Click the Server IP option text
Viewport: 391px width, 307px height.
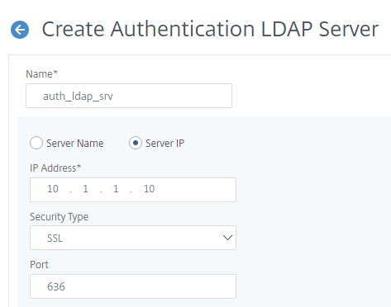coord(165,144)
